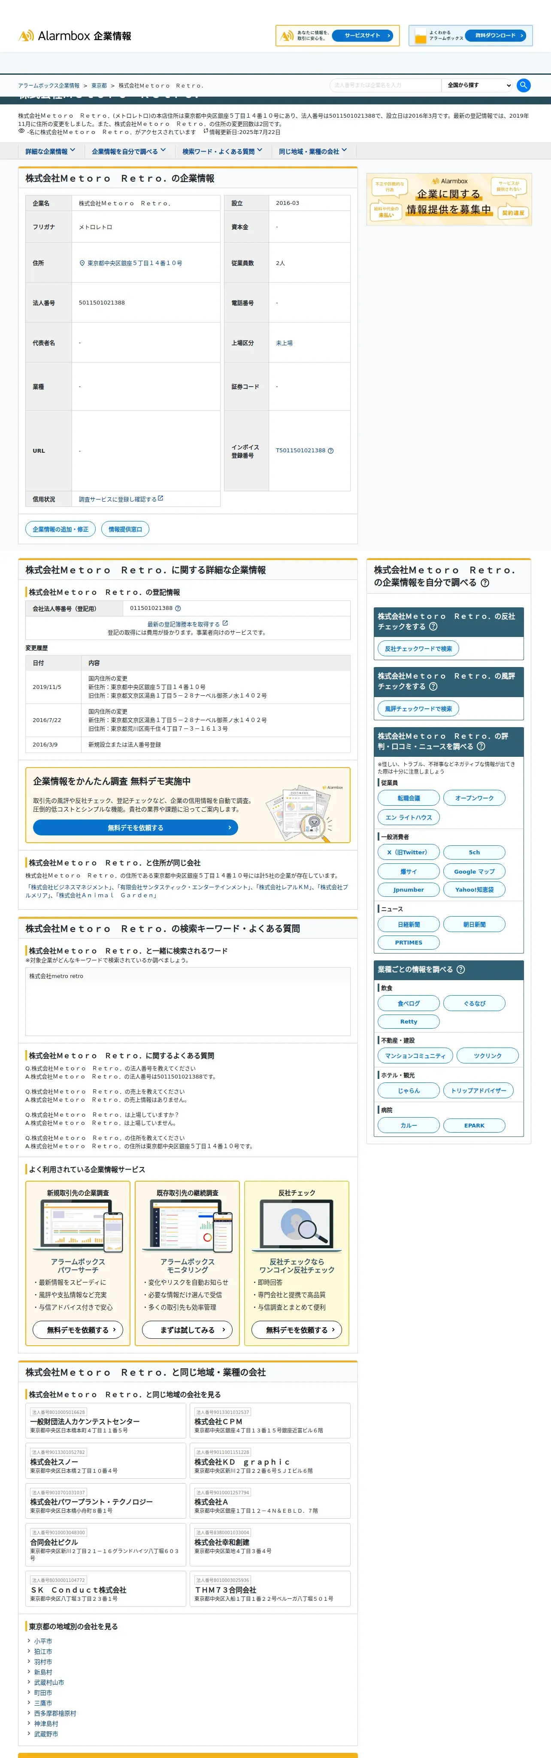Image resolution: width=551 pixels, height=1758 pixels.
Task: Click the Google マップ button
Action: 474,871
